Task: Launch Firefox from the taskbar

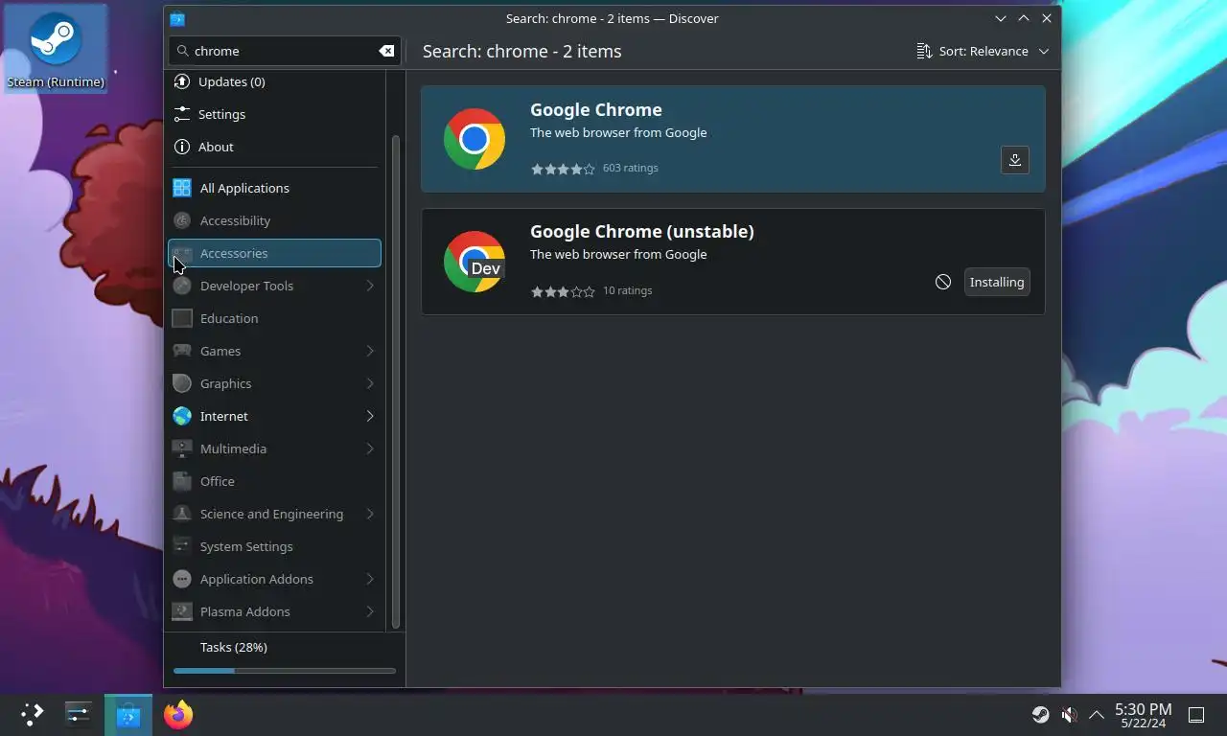Action: 178,715
